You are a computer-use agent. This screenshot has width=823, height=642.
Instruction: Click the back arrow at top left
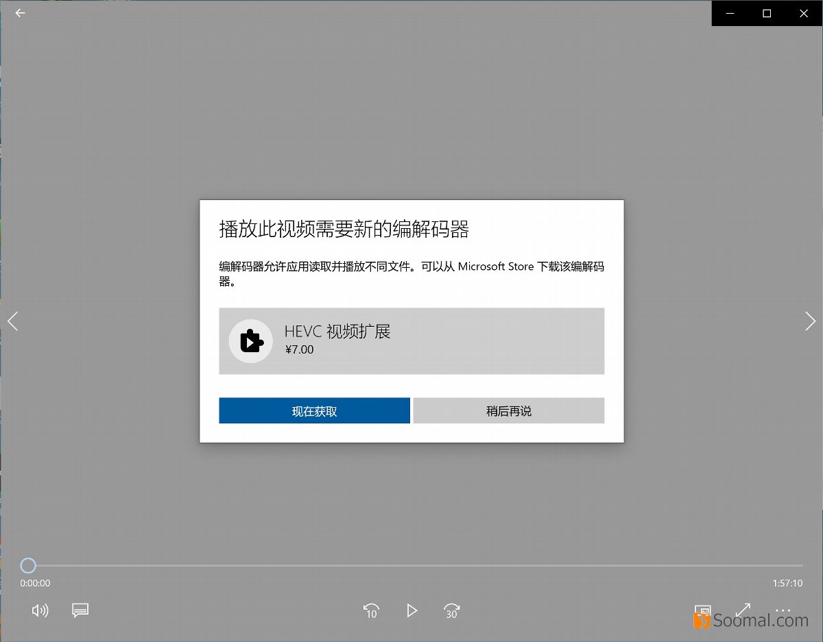[x=19, y=13]
